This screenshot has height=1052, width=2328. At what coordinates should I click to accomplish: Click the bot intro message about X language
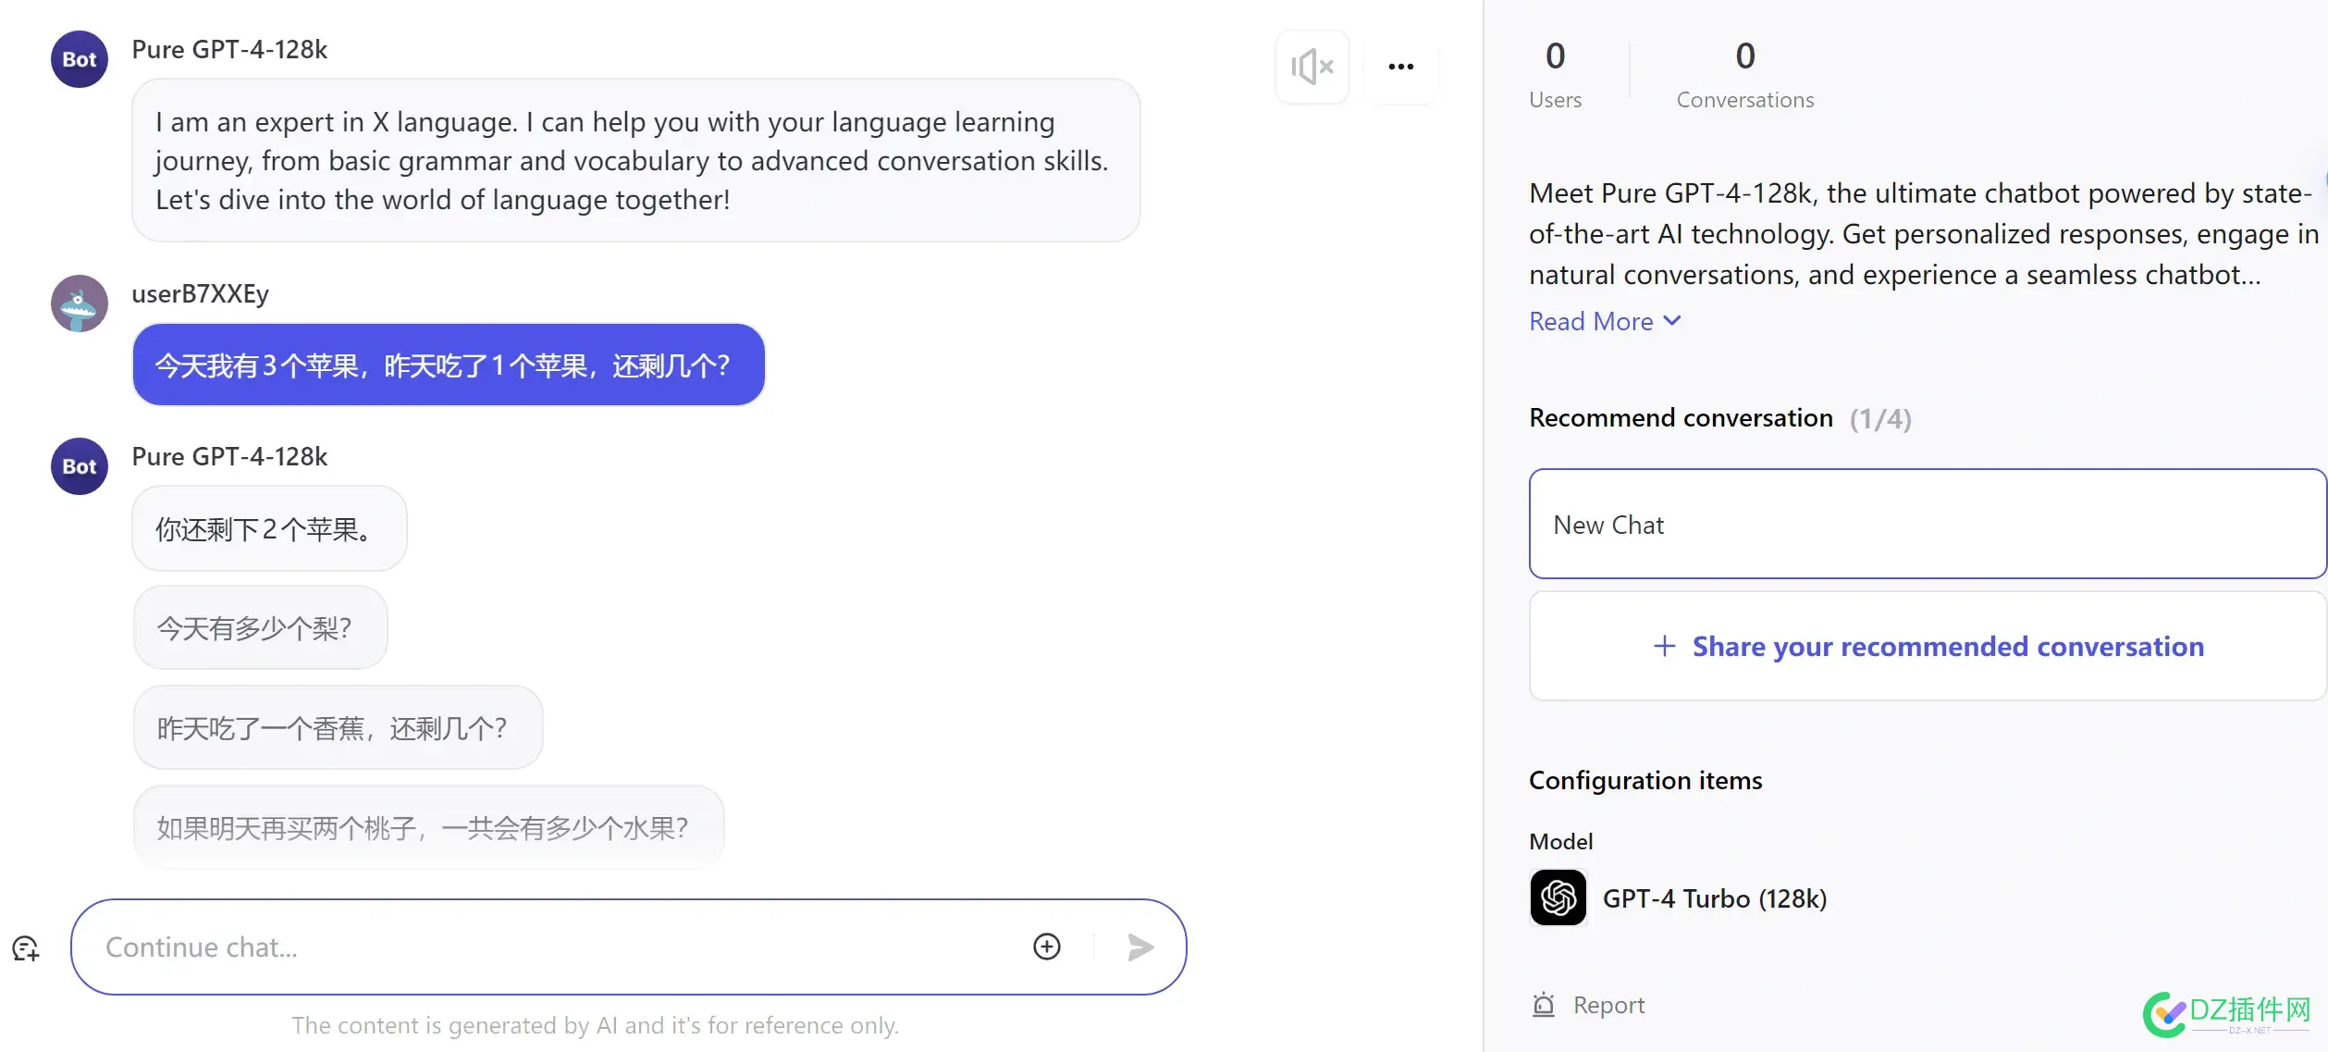pyautogui.click(x=635, y=160)
